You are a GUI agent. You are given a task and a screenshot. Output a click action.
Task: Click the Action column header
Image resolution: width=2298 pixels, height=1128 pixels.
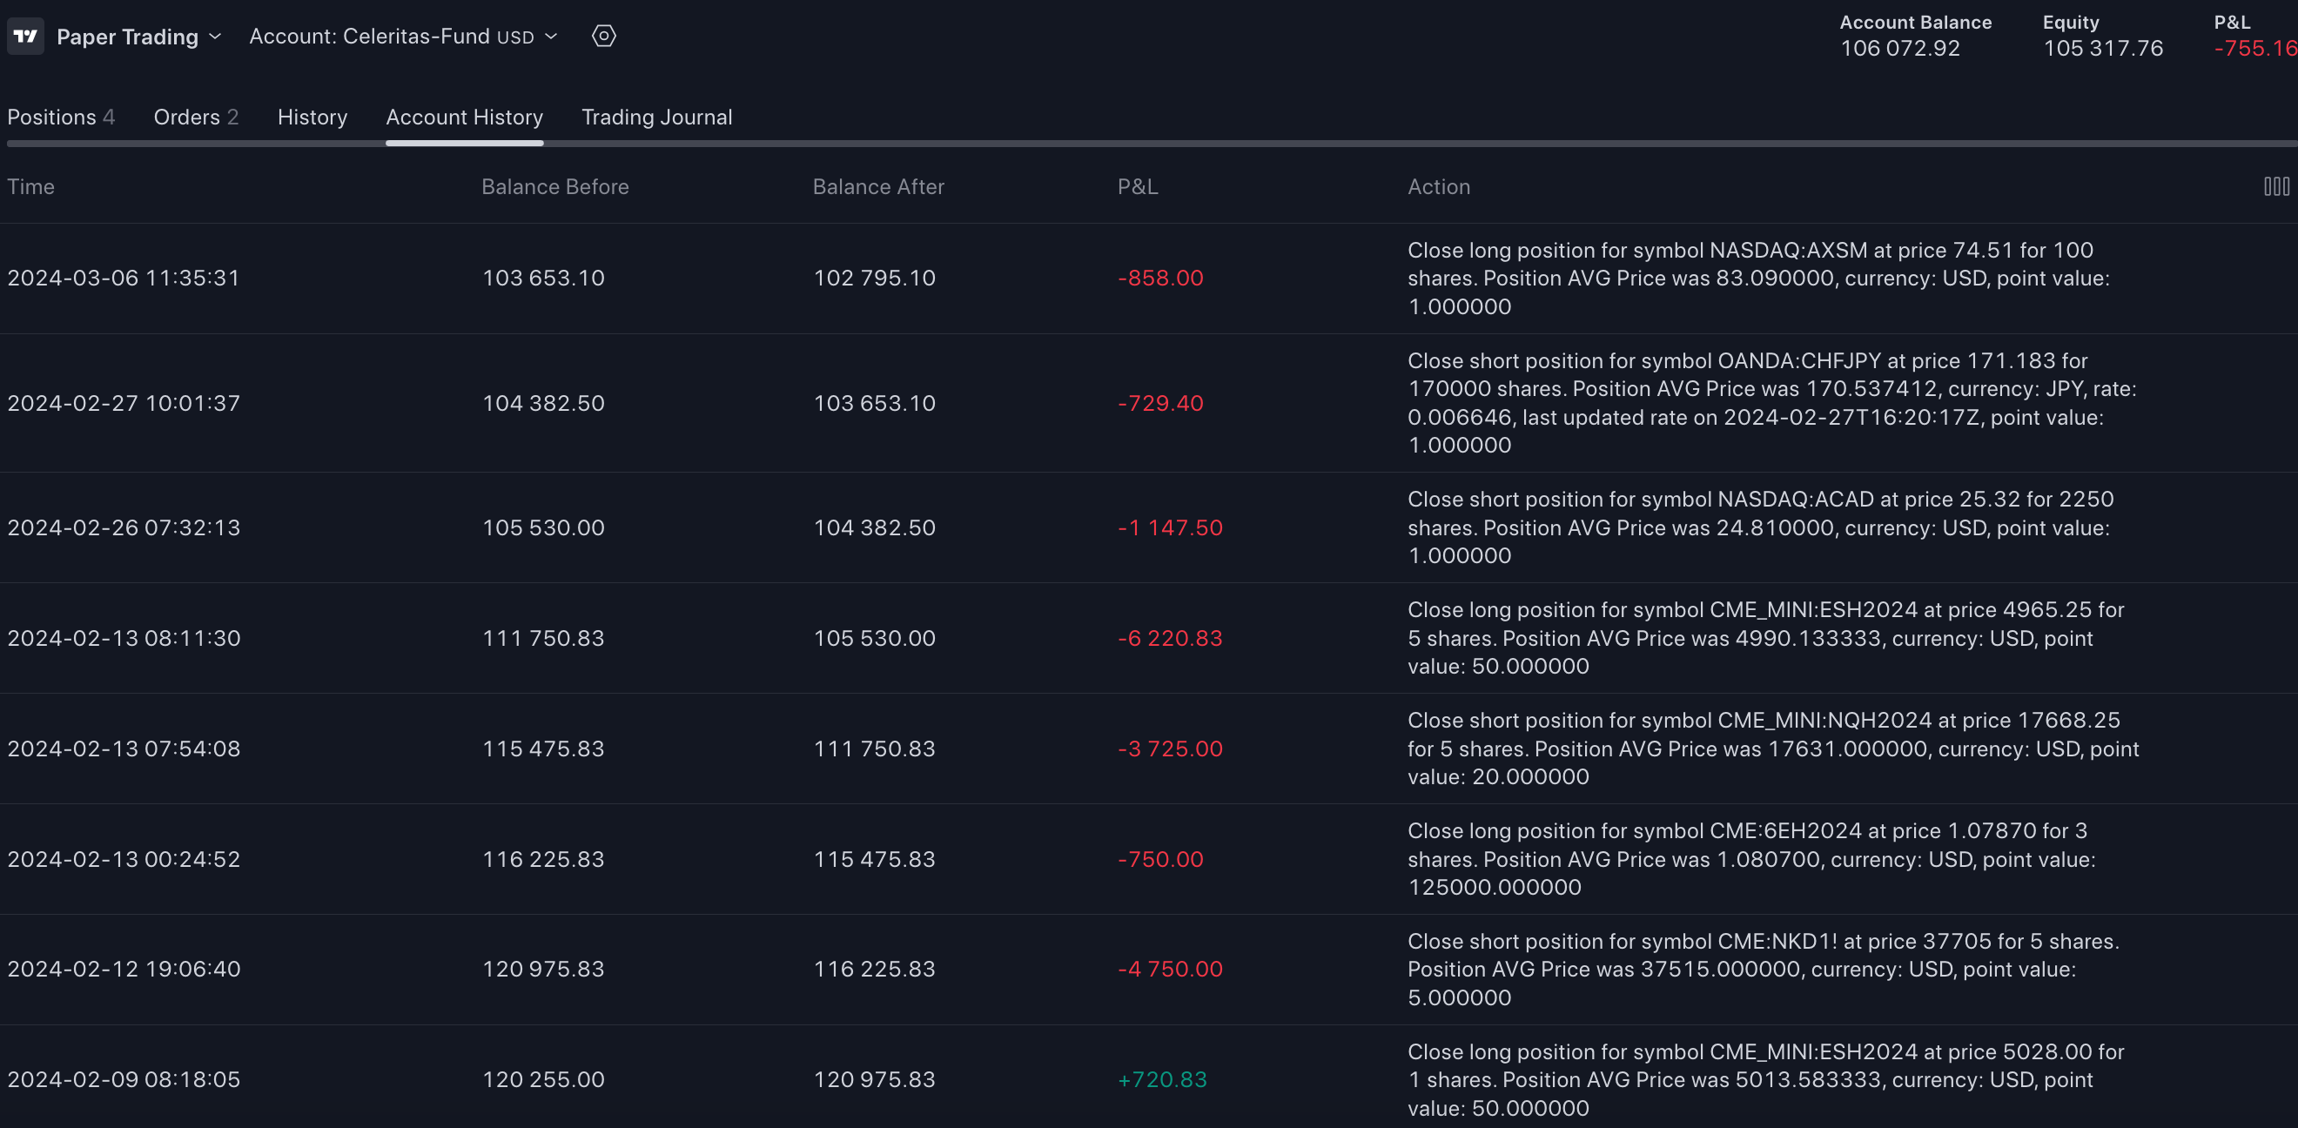1438,186
